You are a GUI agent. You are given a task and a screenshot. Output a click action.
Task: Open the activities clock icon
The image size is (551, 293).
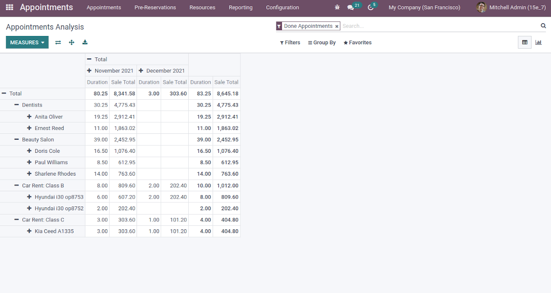tap(371, 7)
